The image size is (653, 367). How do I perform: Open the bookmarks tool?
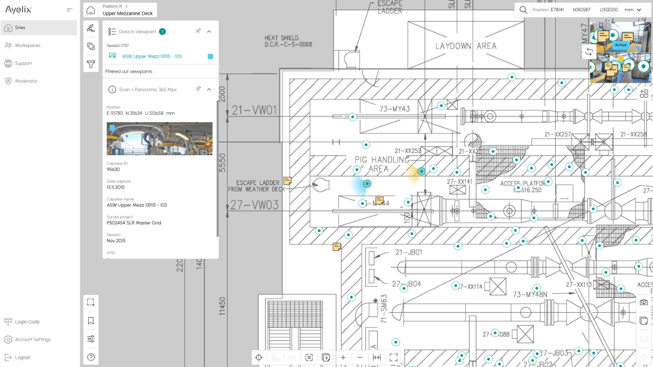pos(91,321)
